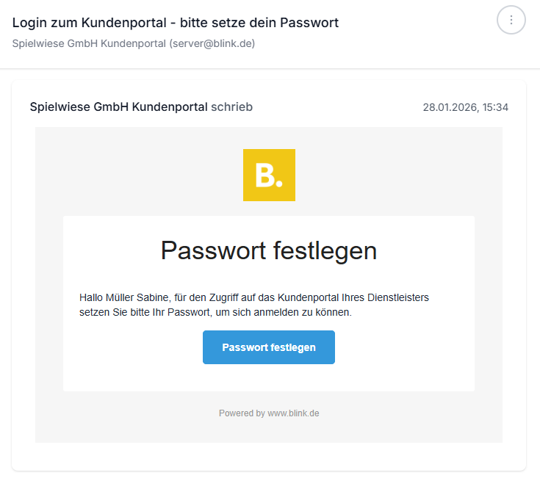This screenshot has width=540, height=478.
Task: Open the www.blink.de link
Action: tap(293, 413)
